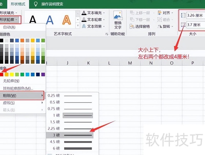Image resolution: width=205 pixels, height=155 pixels.
Task: Click the 文本轮廓 icon
Action: click(84, 20)
